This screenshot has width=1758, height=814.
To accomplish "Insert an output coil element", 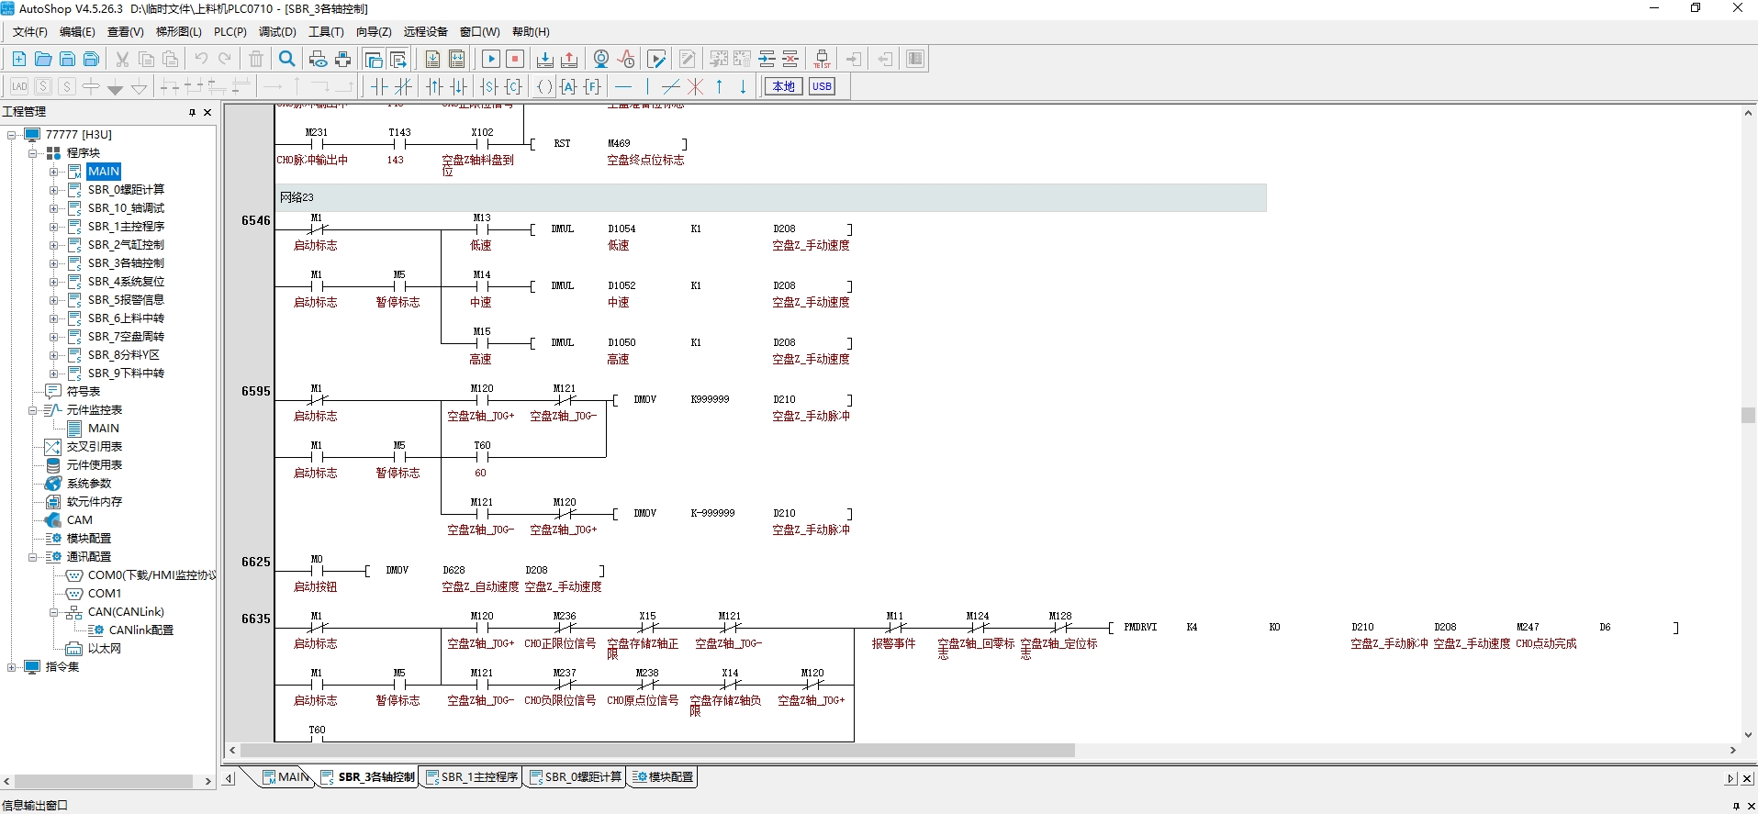I will coord(543,86).
